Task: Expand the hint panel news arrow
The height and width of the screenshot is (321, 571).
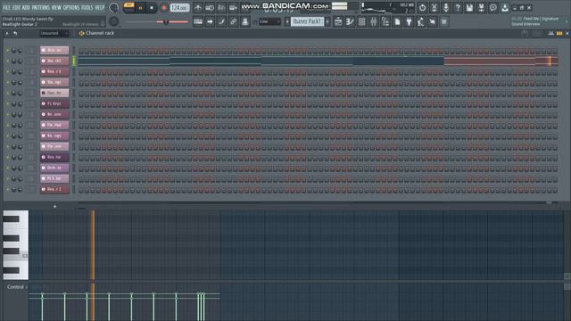Action: point(567,21)
